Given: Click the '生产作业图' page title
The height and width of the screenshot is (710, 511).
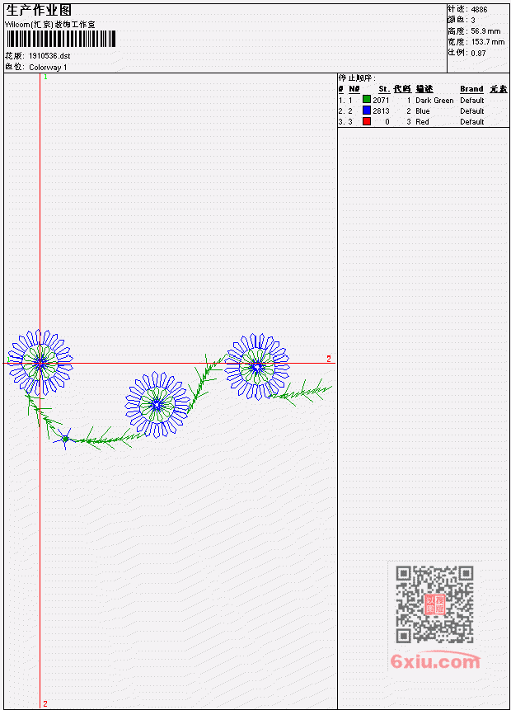Looking at the screenshot, I should 39,10.
